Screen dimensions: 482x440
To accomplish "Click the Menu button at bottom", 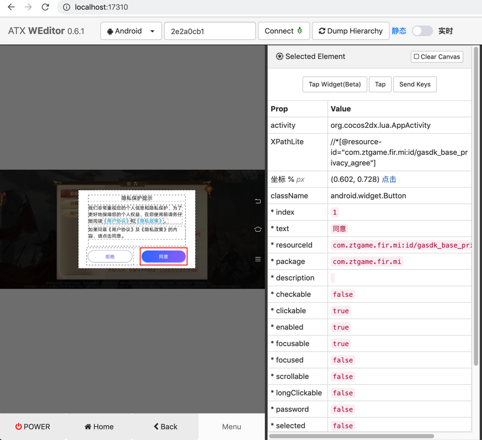I will (x=231, y=427).
